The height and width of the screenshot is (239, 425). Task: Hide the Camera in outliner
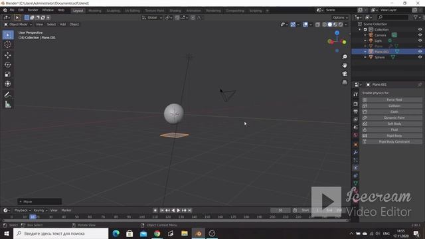(x=420, y=35)
